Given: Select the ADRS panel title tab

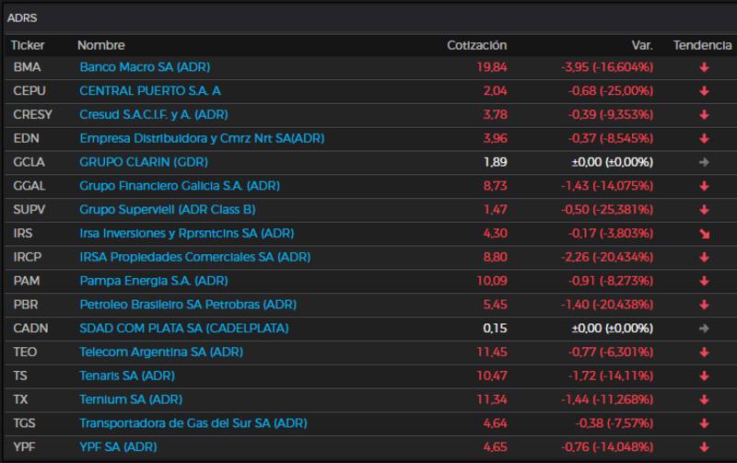Looking at the screenshot, I should click(22, 17).
